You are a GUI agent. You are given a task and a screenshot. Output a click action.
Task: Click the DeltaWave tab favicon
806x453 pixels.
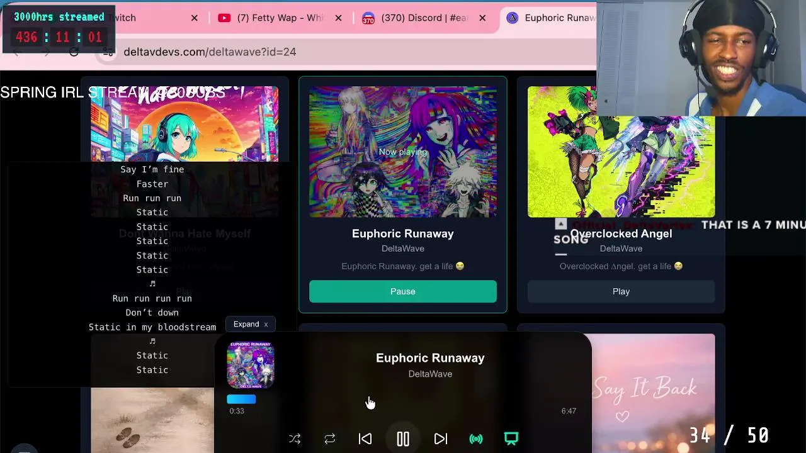pos(512,18)
